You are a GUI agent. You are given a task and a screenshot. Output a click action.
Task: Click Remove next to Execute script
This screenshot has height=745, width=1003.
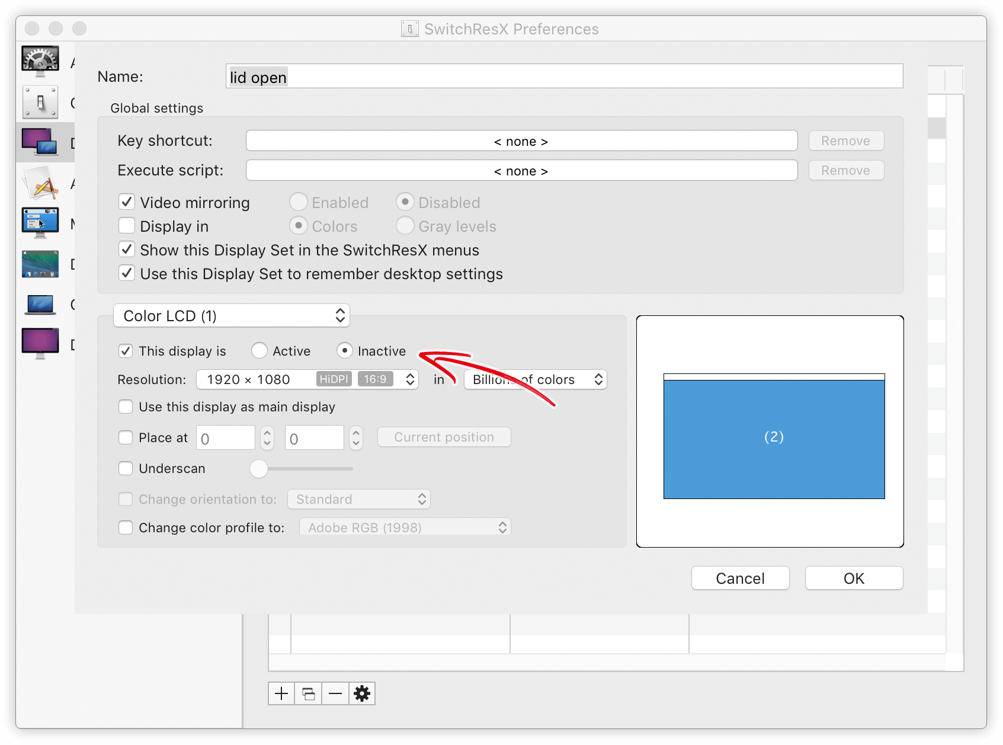pos(846,171)
